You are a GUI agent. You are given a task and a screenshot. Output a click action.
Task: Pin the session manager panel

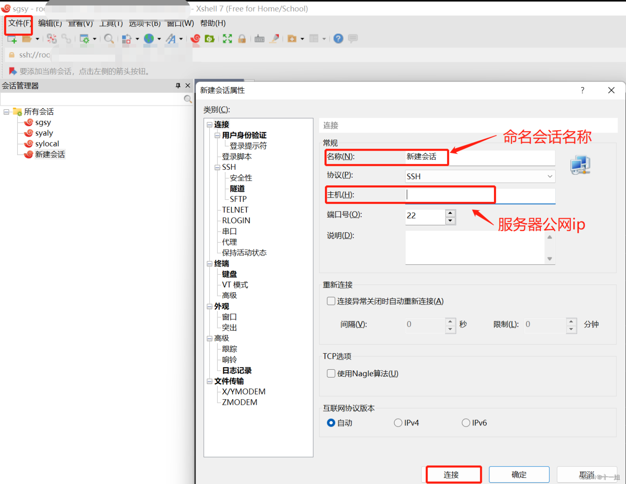click(x=178, y=85)
